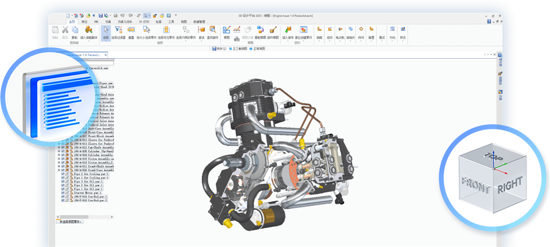Open the 数据管理 ribbon tab
Image resolution: width=550 pixels, height=247 pixels.
199,21
